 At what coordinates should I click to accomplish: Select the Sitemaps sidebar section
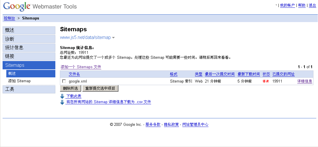click(x=29, y=65)
